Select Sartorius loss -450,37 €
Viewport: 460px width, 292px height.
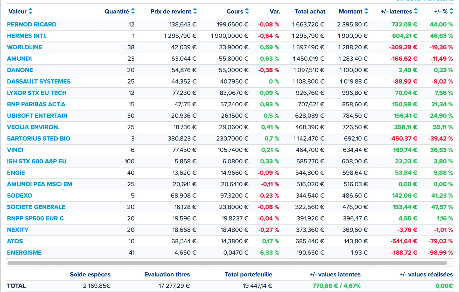coord(403,138)
